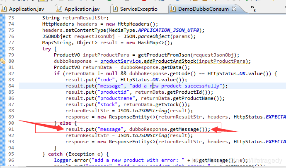Click 'catch (Exception e)' line

tap(75, 154)
